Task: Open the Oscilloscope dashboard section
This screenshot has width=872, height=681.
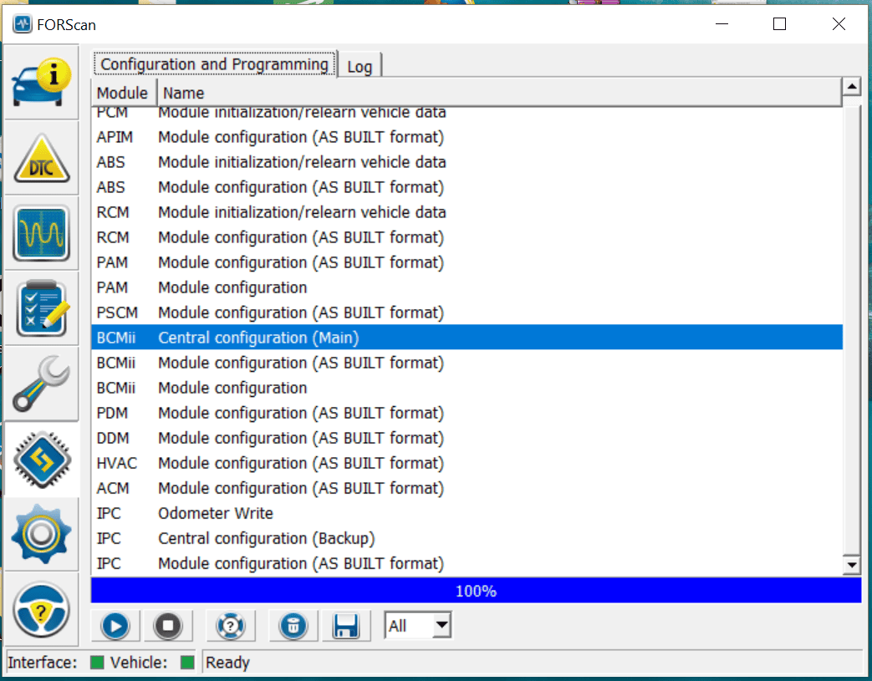Action: [x=42, y=233]
